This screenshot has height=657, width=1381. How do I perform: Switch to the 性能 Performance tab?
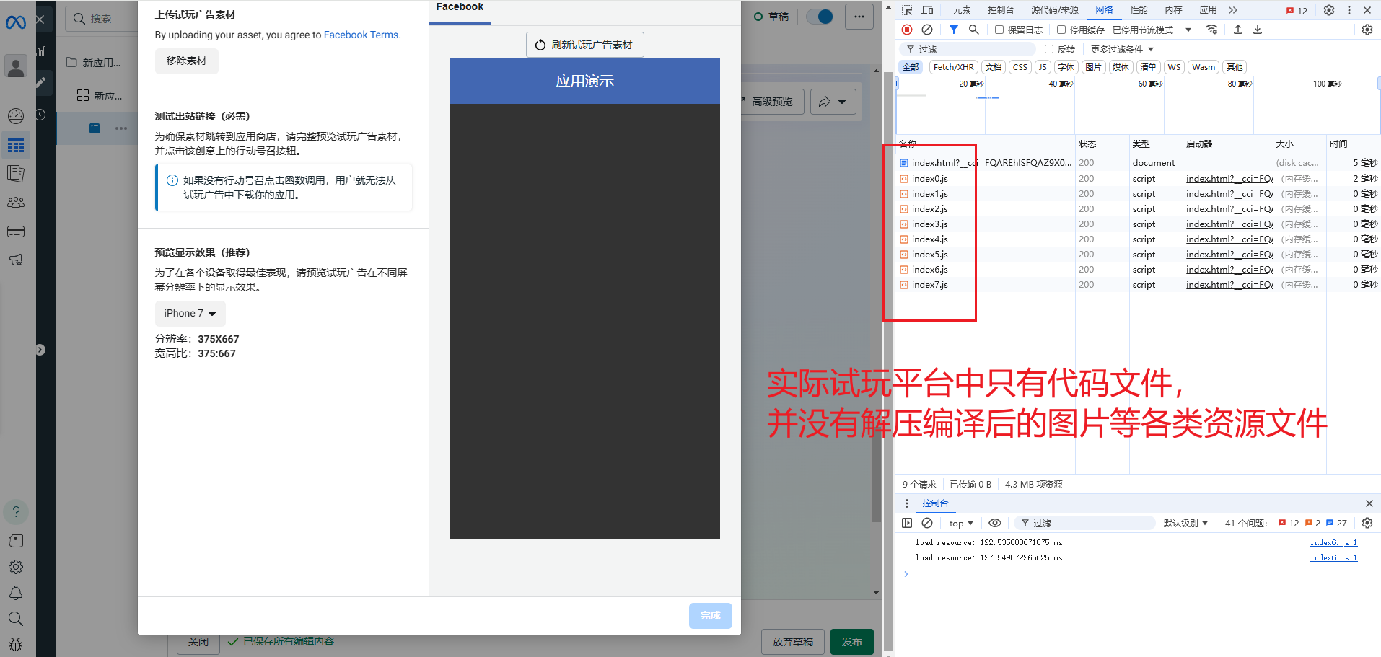[1139, 10]
